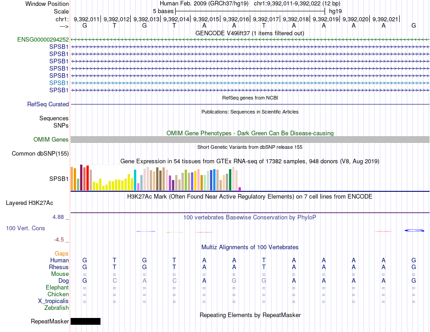Click the Dog species label
This screenshot has width=430, height=332.
tap(63, 281)
